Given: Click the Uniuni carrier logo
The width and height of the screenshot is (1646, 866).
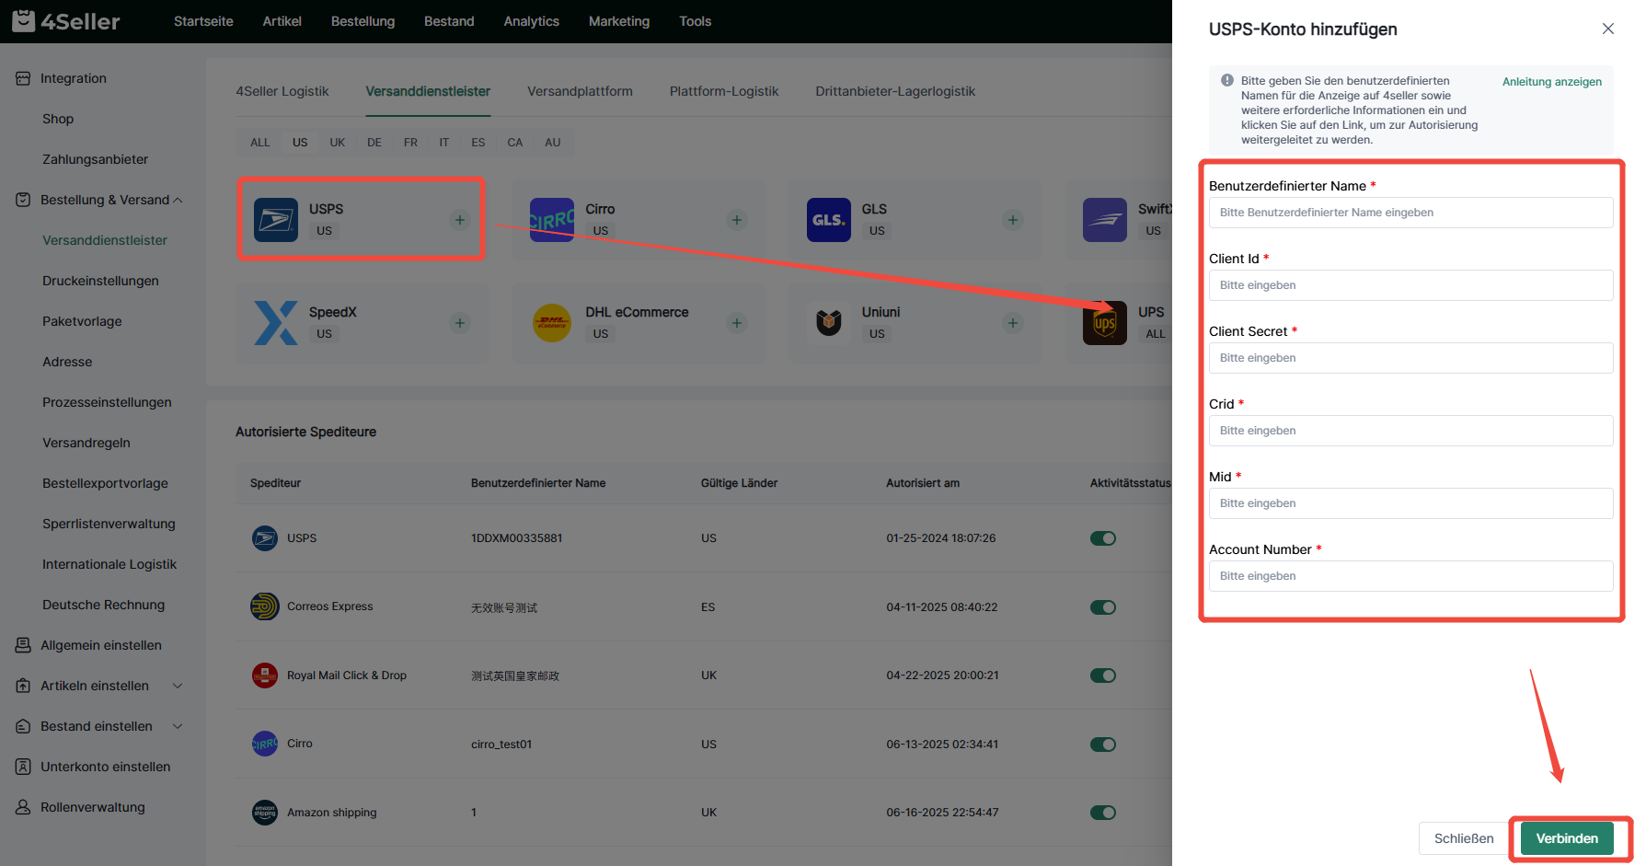Looking at the screenshot, I should 829,323.
